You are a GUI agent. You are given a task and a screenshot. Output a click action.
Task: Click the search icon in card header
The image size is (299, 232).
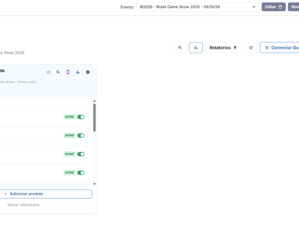click(58, 72)
